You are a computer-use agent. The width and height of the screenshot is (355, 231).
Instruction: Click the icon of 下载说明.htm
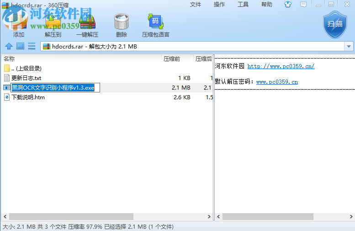(7, 97)
